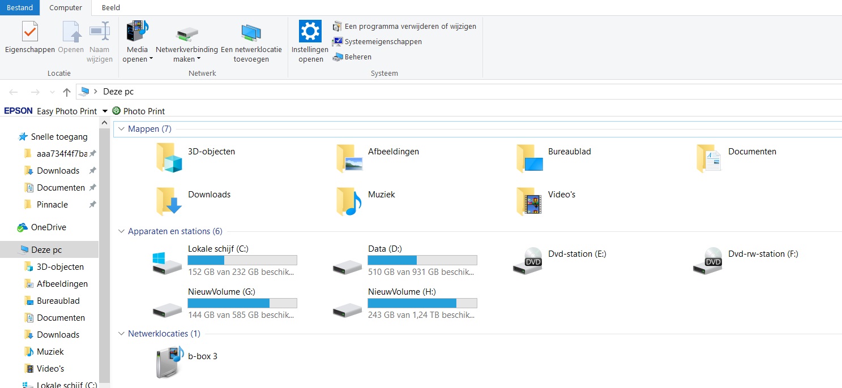Expand Netwerkverbinding maken dropdown
This screenshot has width=842, height=388.
(199, 59)
